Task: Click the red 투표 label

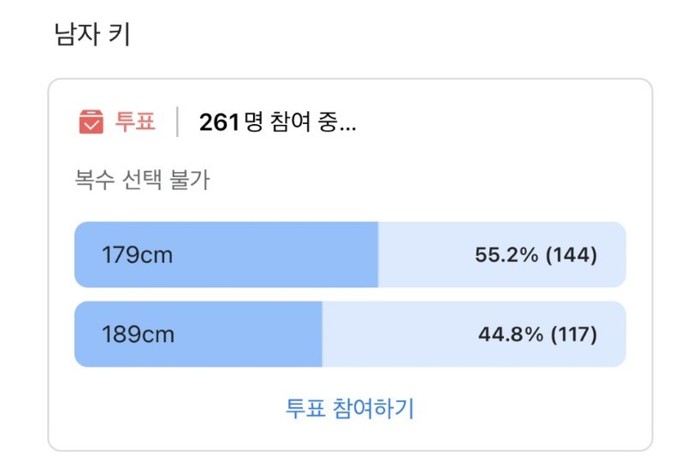Action: 135,122
